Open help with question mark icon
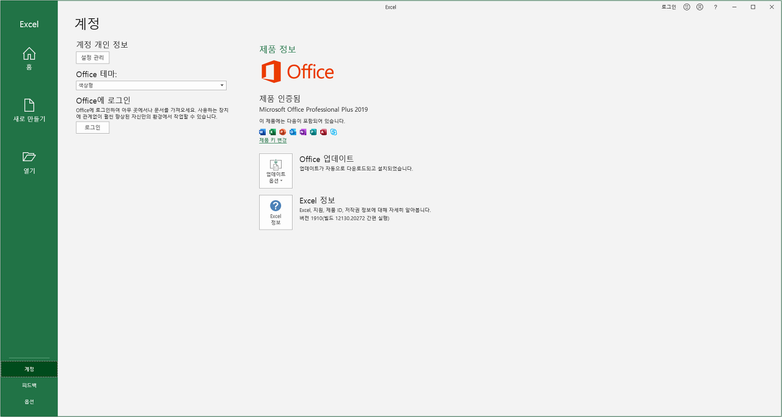 (715, 7)
